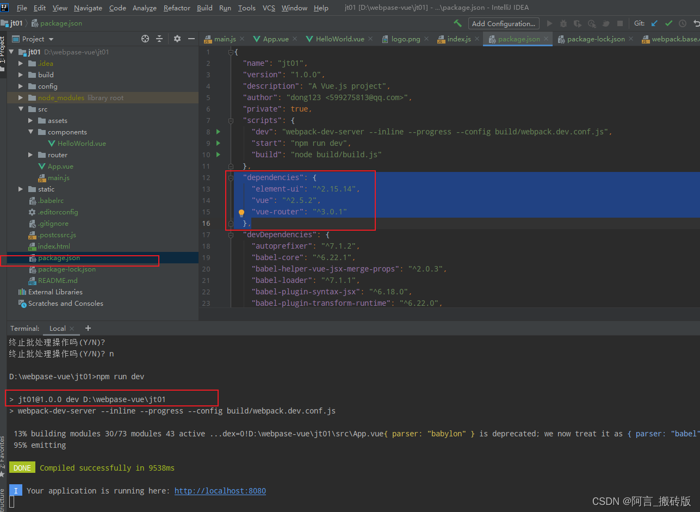Open the File menu

22,8
